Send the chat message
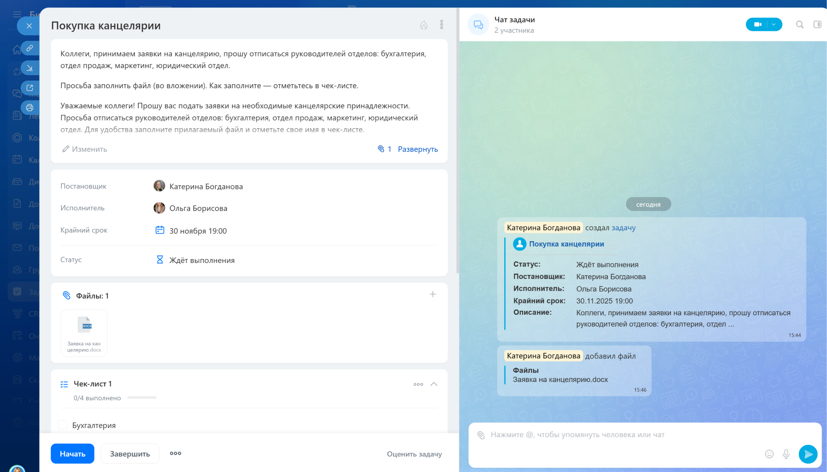This screenshot has height=472, width=827. point(807,454)
